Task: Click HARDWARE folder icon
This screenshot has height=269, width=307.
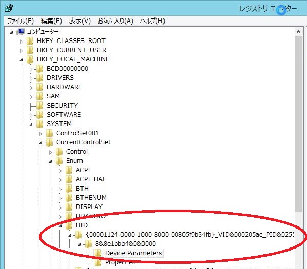Action: [x=40, y=87]
